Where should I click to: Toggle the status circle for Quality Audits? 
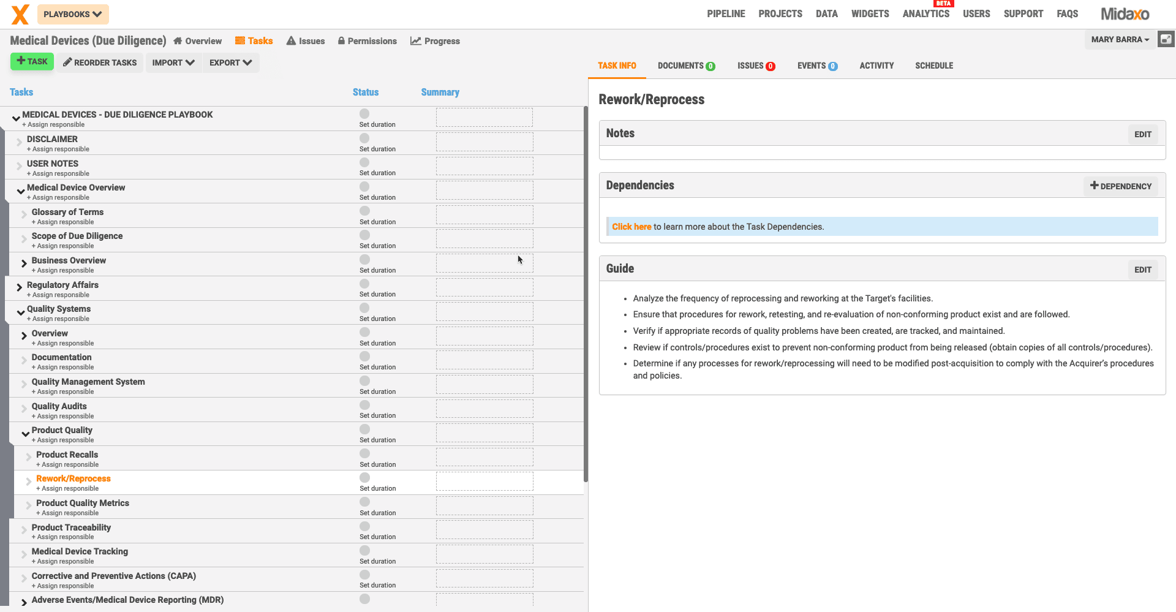[x=364, y=405]
